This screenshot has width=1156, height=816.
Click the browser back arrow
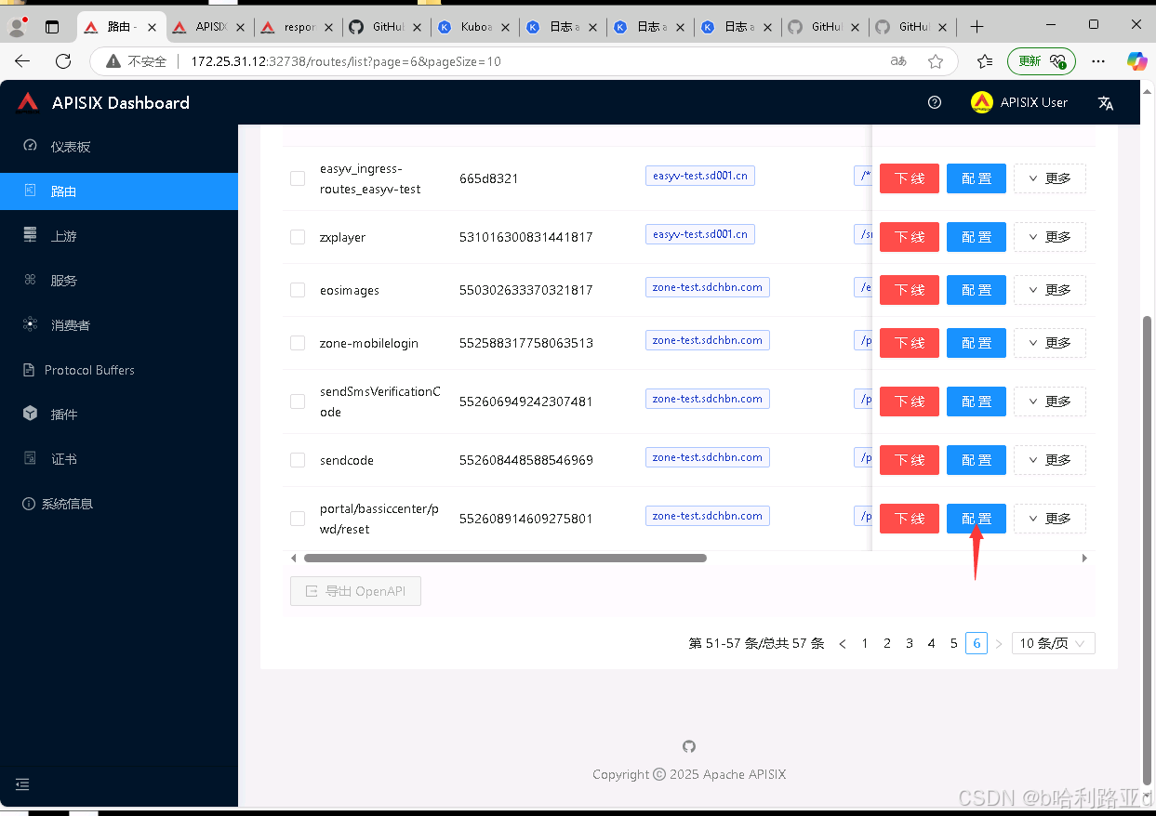22,61
